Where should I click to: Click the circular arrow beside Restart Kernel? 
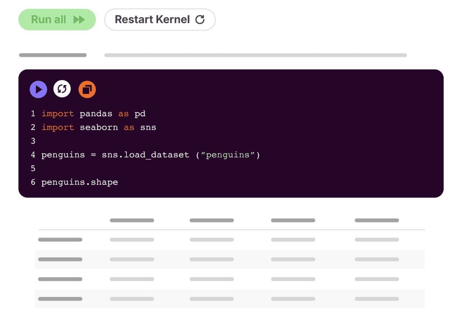click(200, 20)
